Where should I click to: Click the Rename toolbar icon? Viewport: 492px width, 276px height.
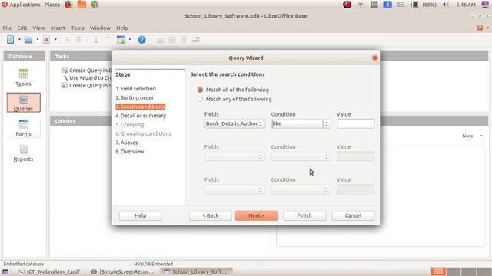pyautogui.click(x=196, y=39)
